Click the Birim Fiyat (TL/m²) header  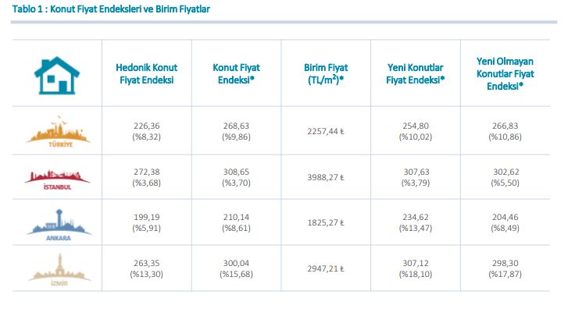click(x=326, y=73)
